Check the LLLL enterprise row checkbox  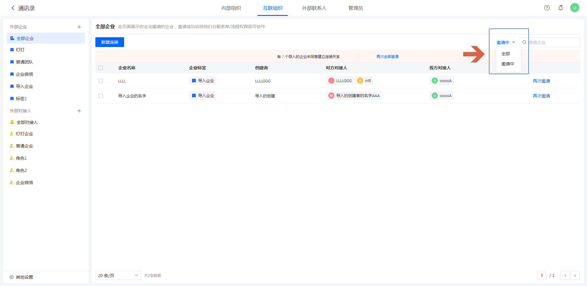point(101,81)
